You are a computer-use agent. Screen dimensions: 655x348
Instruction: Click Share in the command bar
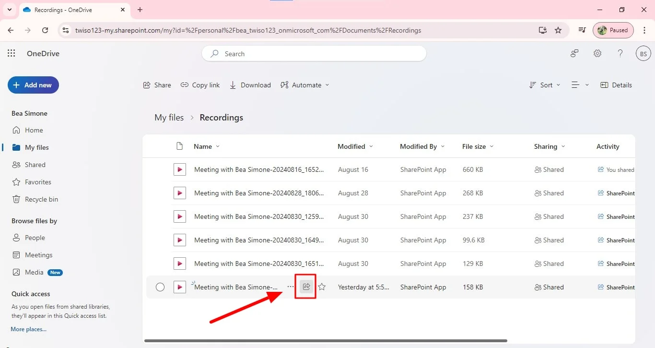pos(157,85)
